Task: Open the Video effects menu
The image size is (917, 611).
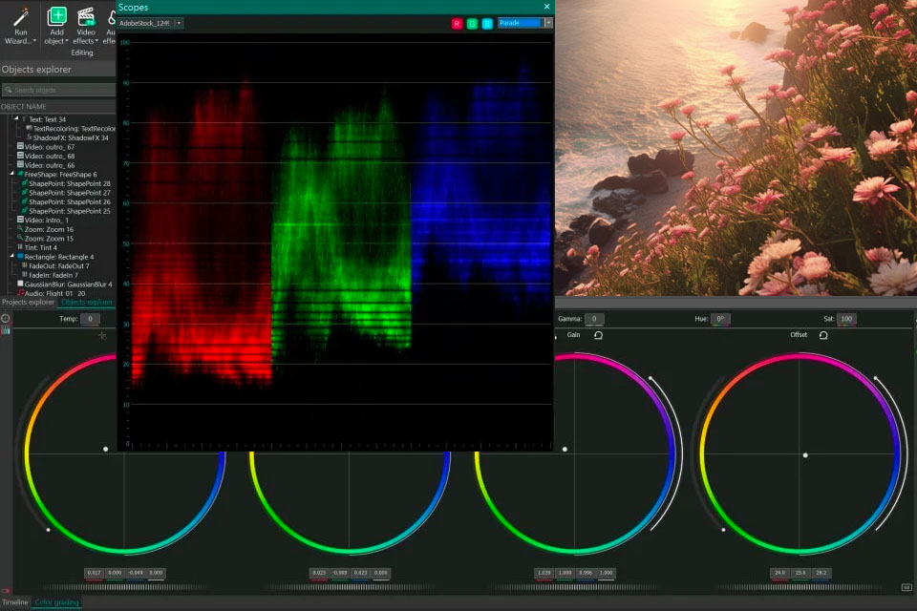Action: point(85,27)
